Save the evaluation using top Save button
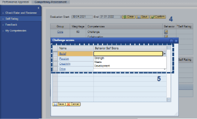The image size is (197, 119). [142, 17]
